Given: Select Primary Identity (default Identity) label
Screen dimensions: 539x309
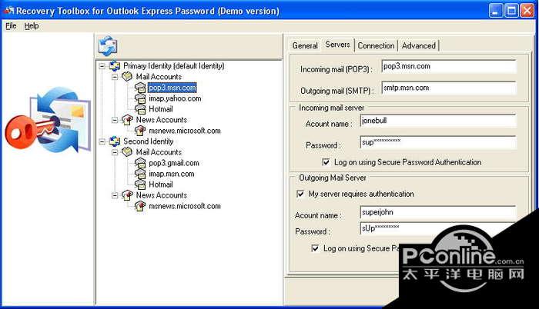Looking at the screenshot, I should point(173,66).
